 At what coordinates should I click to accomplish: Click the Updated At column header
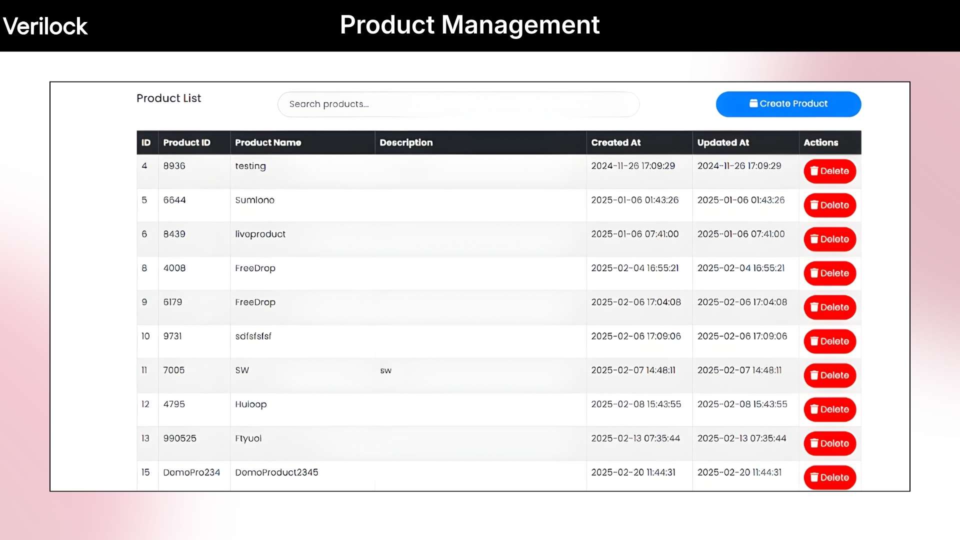click(x=723, y=142)
